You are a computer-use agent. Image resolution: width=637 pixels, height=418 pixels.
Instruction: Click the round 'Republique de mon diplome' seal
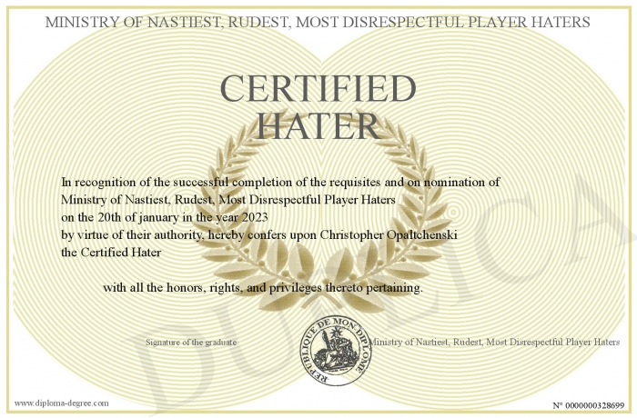point(336,351)
